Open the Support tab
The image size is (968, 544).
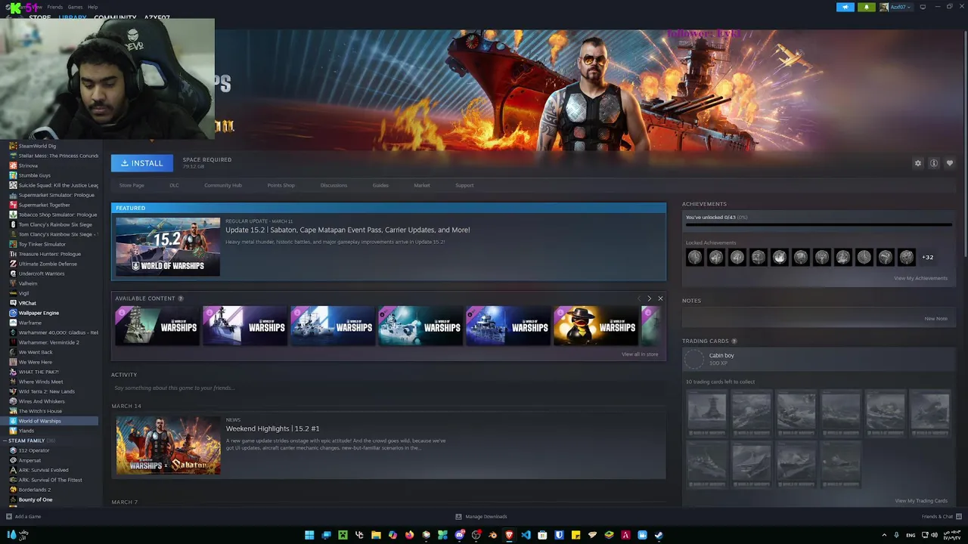point(464,185)
